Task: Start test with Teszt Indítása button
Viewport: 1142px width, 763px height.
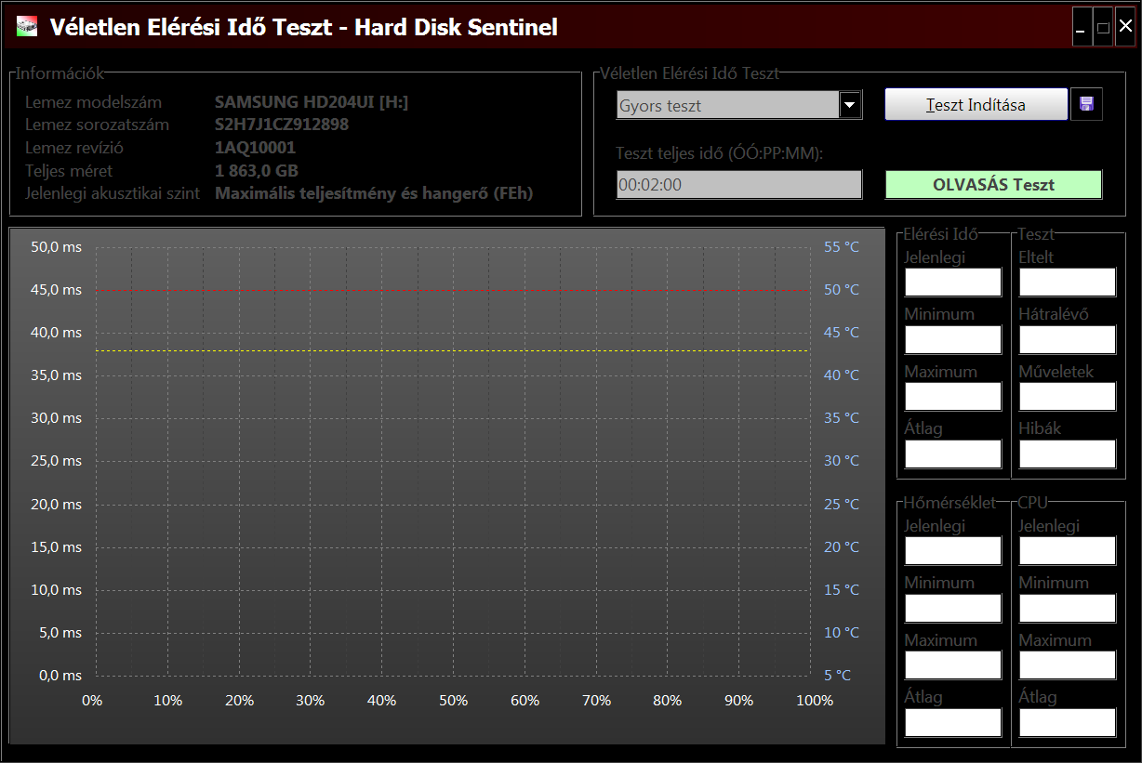Action: point(976,104)
